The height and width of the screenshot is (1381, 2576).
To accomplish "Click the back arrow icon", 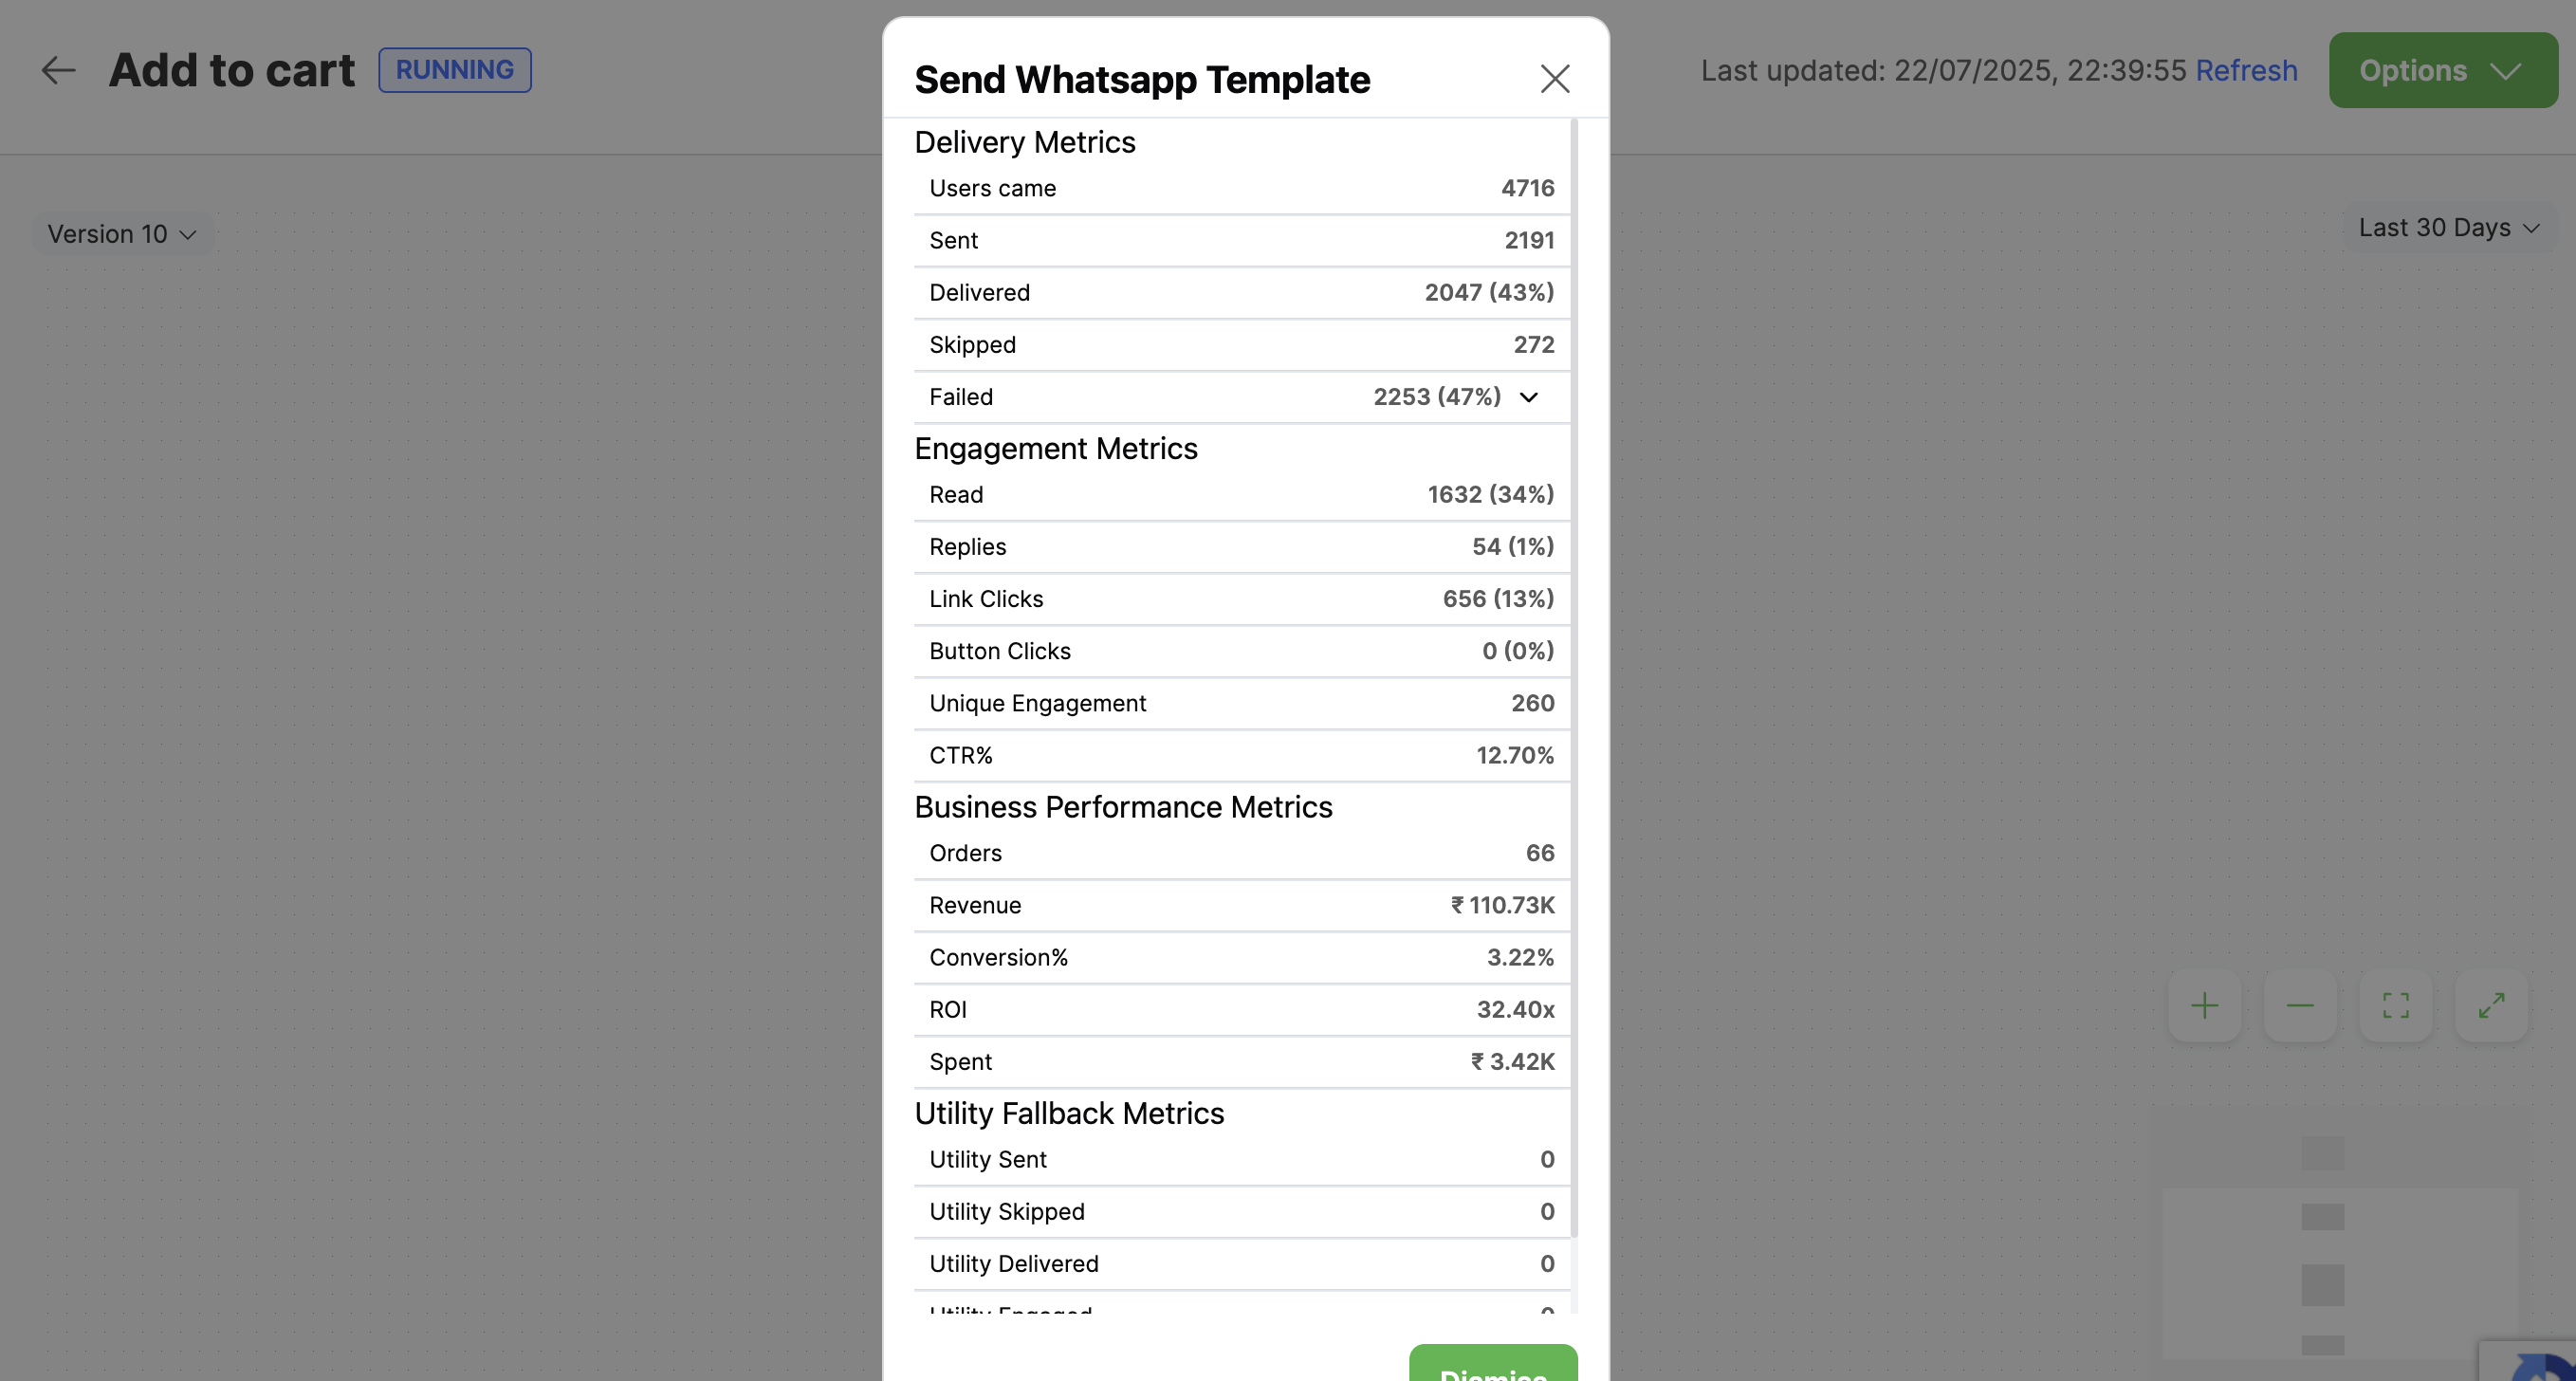I will coord(58,70).
